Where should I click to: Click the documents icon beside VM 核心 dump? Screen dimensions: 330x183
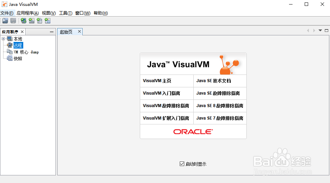click(x=10, y=52)
